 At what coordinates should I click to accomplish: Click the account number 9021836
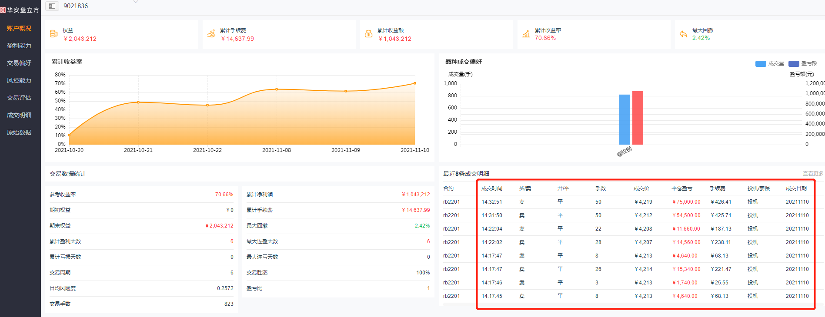coord(76,6)
